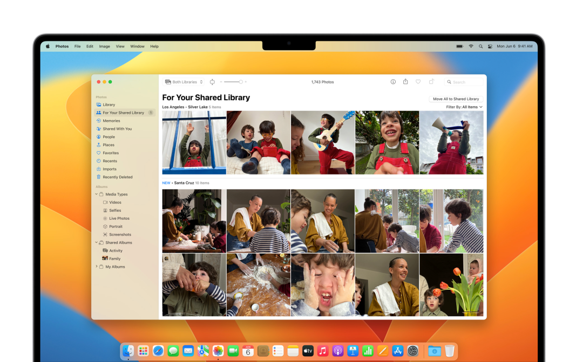
Task: Open Memories from the sidebar
Action: point(111,121)
